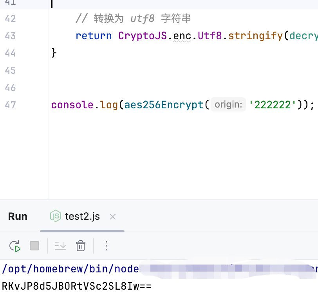318x292 pixels.
Task: Click the aes256Encrypt function call
Action: tap(164, 105)
